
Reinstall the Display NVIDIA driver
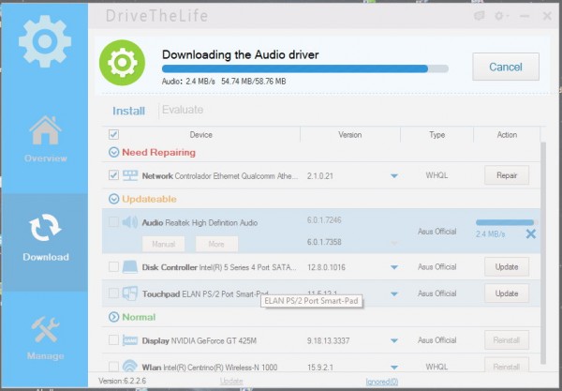[x=507, y=340]
